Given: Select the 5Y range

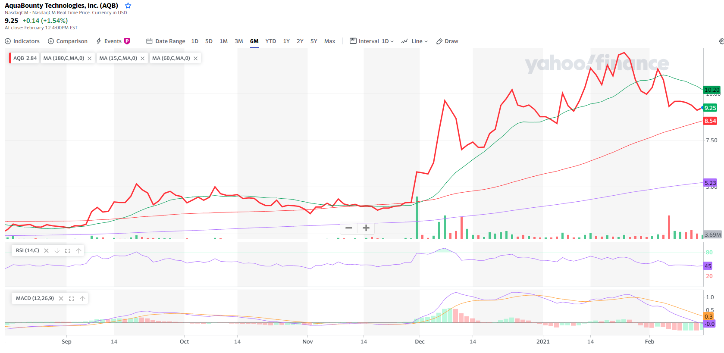Looking at the screenshot, I should coord(314,41).
